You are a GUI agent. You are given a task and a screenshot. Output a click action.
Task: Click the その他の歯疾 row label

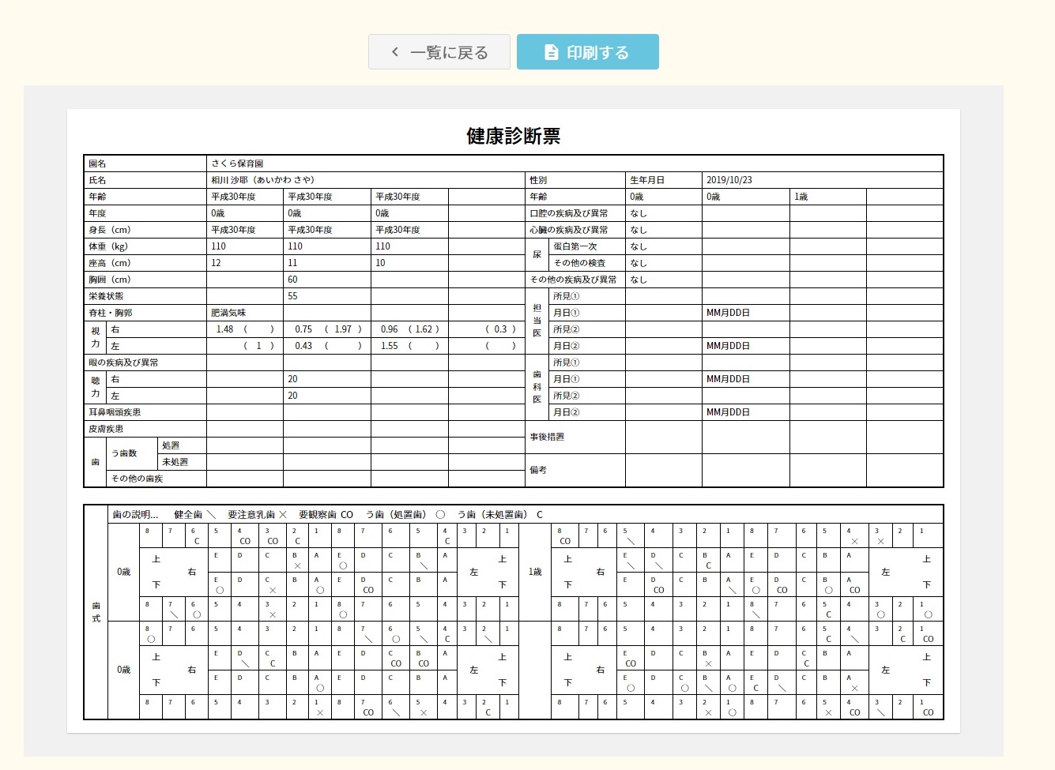[x=137, y=479]
